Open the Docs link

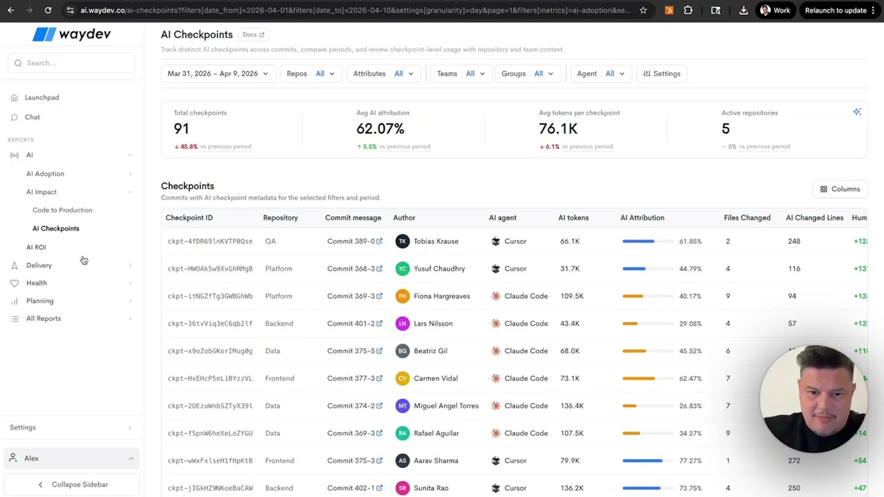coord(253,34)
